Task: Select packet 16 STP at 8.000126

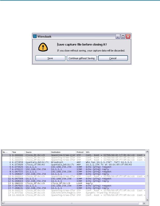Action: [74, 190]
